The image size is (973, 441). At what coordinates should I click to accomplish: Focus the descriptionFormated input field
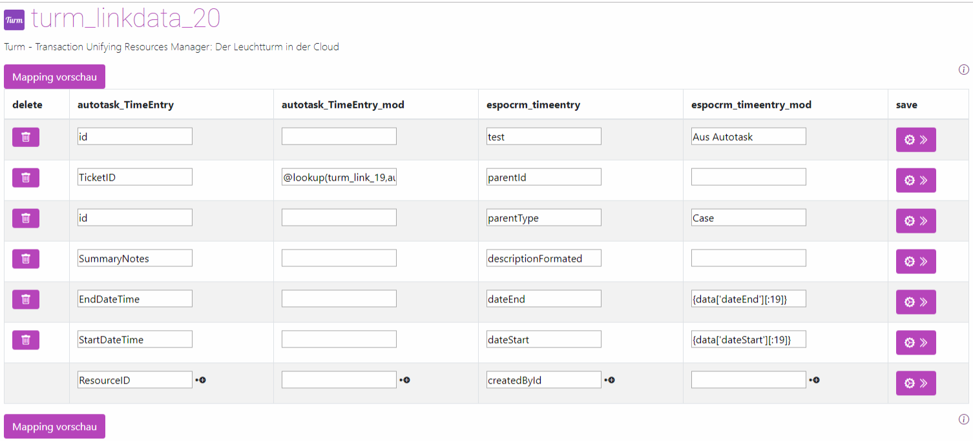point(544,259)
